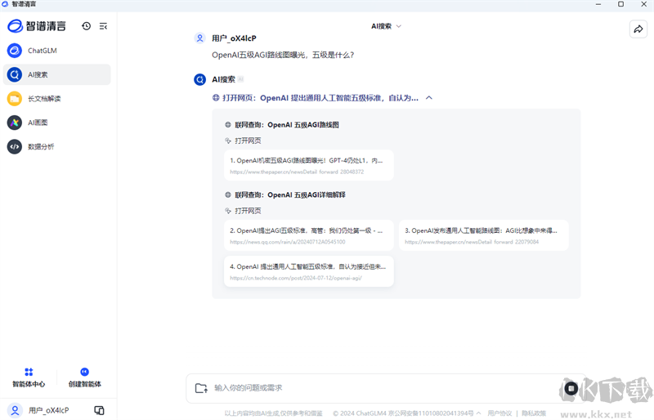Open result 1 from thepaper.cn
The width and height of the screenshot is (654, 420).
[309, 166]
